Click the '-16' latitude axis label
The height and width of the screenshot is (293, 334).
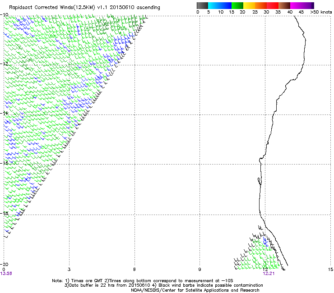4,163
